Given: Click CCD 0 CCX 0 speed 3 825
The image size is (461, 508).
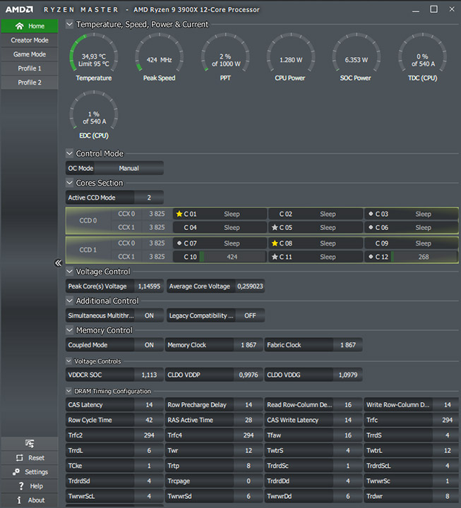Looking at the screenshot, I should 157,214.
